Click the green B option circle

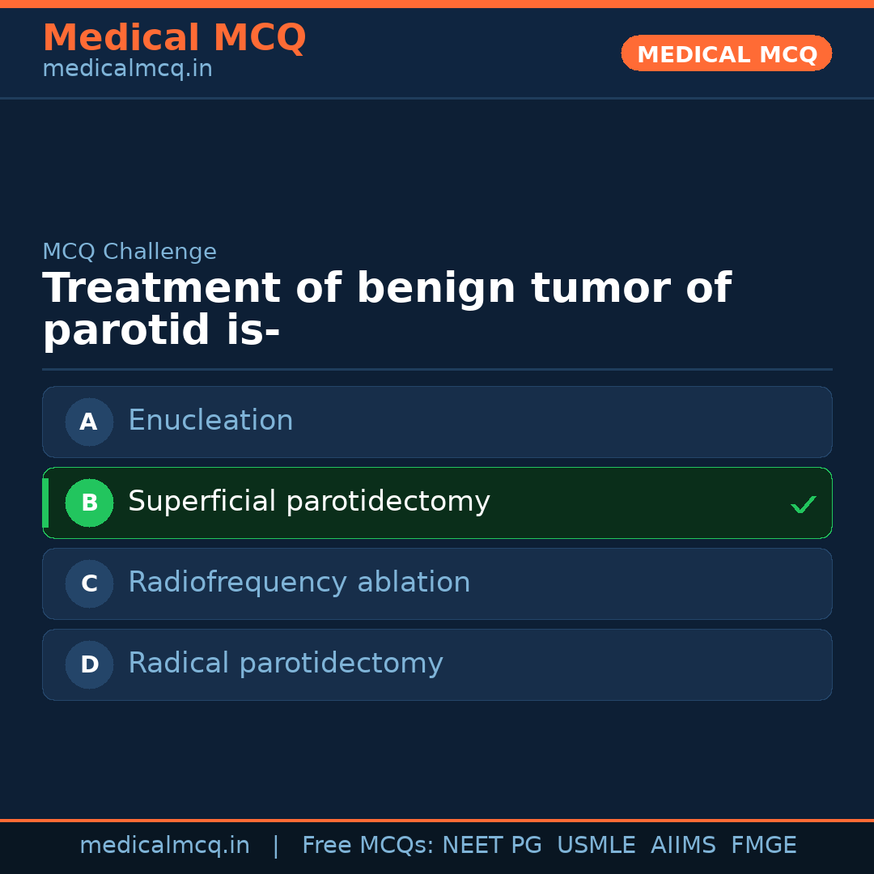89,503
